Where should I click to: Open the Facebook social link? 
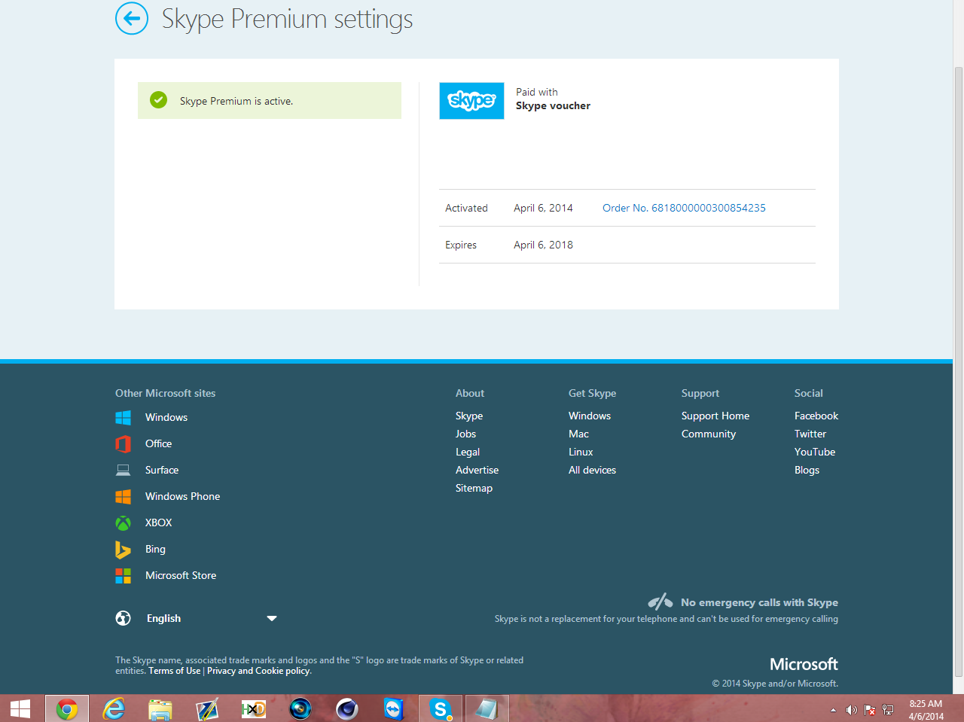tap(816, 416)
